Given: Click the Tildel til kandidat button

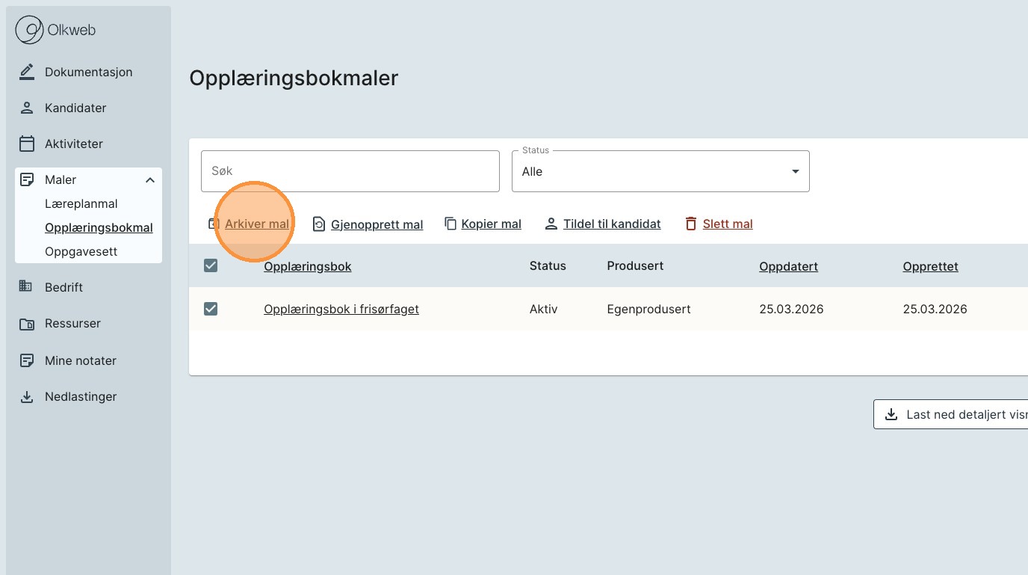Looking at the screenshot, I should pyautogui.click(x=611, y=224).
